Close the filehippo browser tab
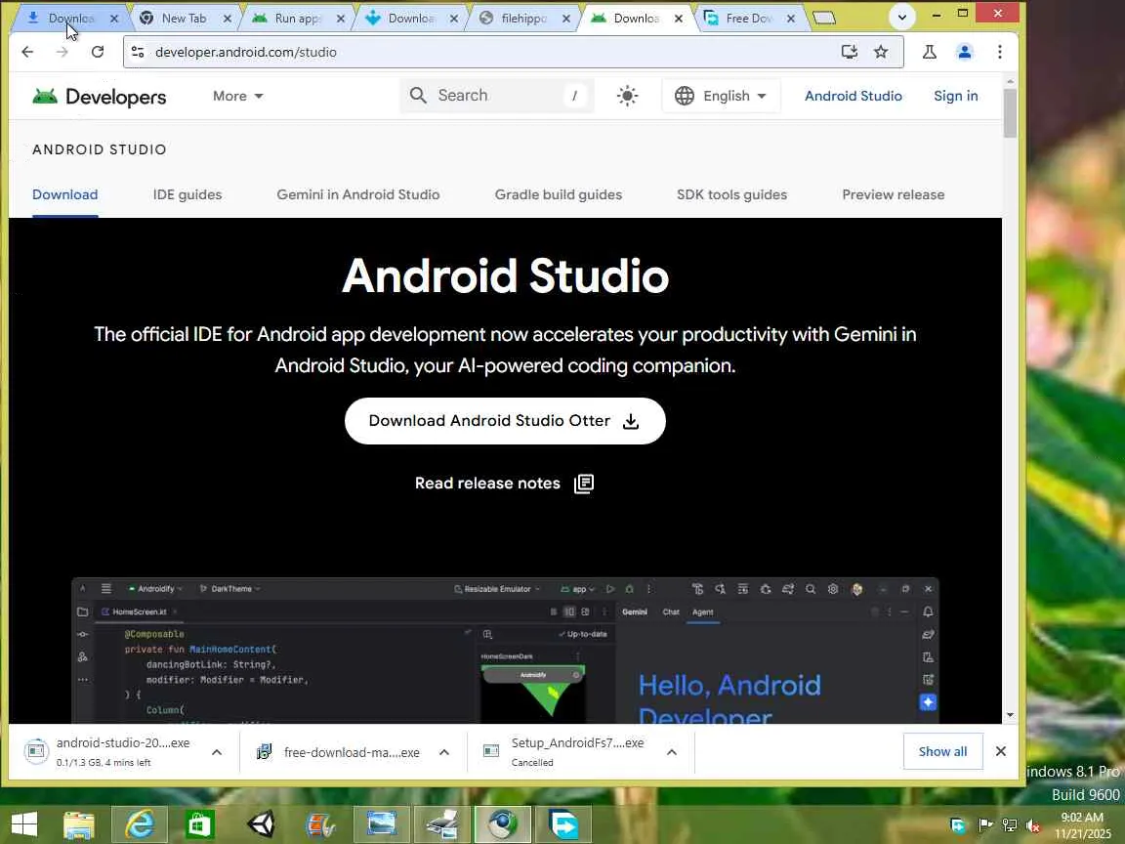The width and height of the screenshot is (1125, 844). [566, 19]
